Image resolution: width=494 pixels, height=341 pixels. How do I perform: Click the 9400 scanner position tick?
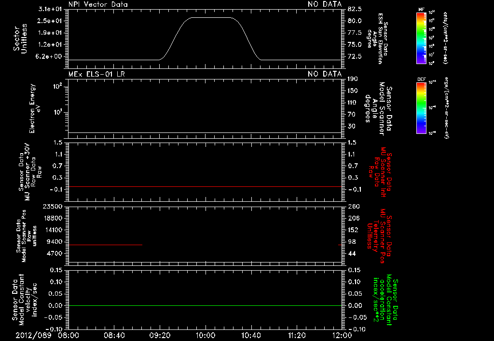pos(55,242)
